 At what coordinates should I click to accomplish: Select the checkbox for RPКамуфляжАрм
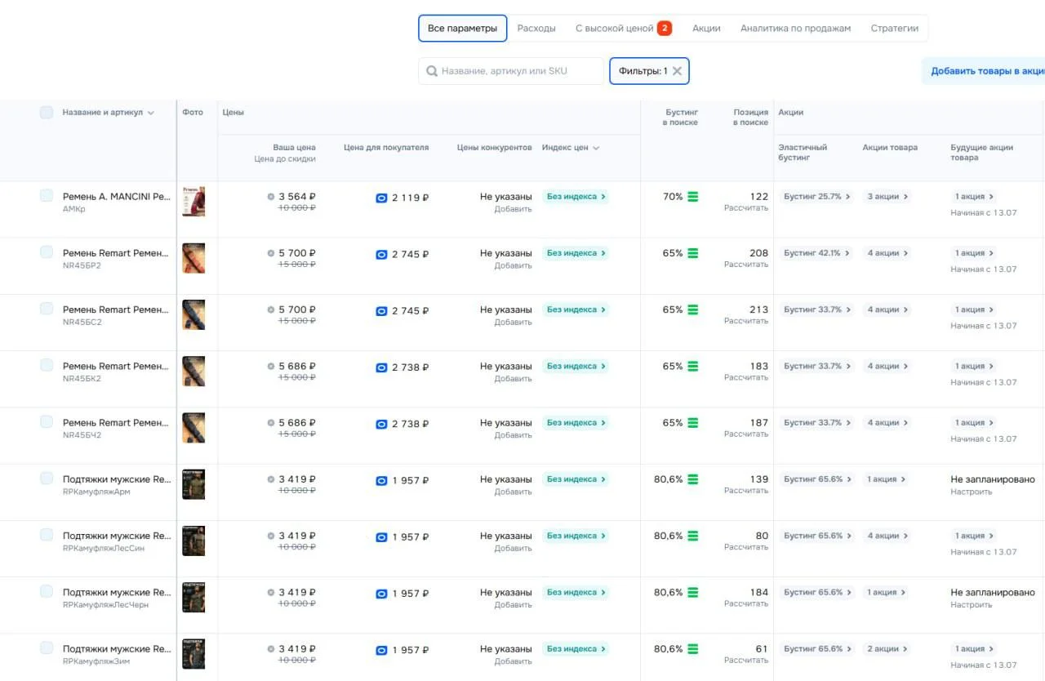click(47, 478)
